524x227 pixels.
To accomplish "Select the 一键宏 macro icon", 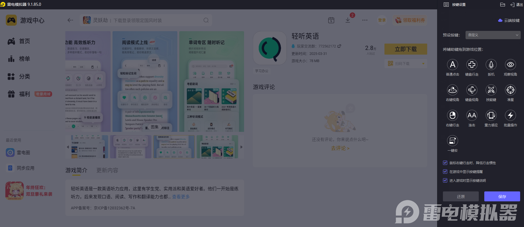I will 453,141.
